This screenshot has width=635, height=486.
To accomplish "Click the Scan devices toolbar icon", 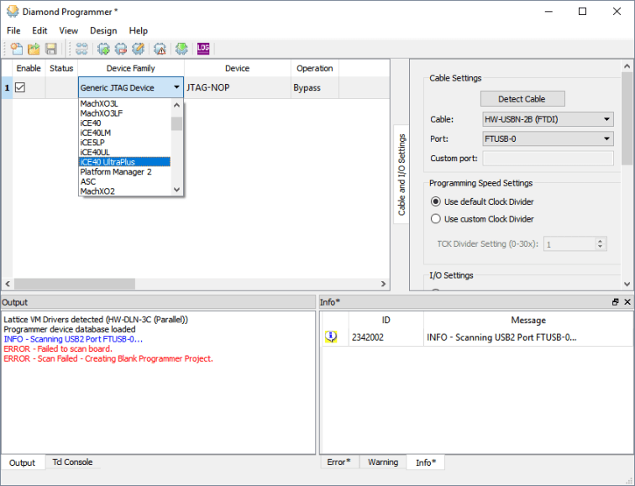I will 81,49.
